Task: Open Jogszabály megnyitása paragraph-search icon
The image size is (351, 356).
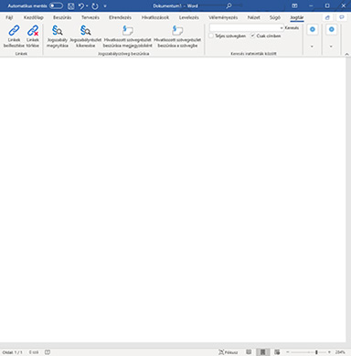Action: (x=57, y=31)
